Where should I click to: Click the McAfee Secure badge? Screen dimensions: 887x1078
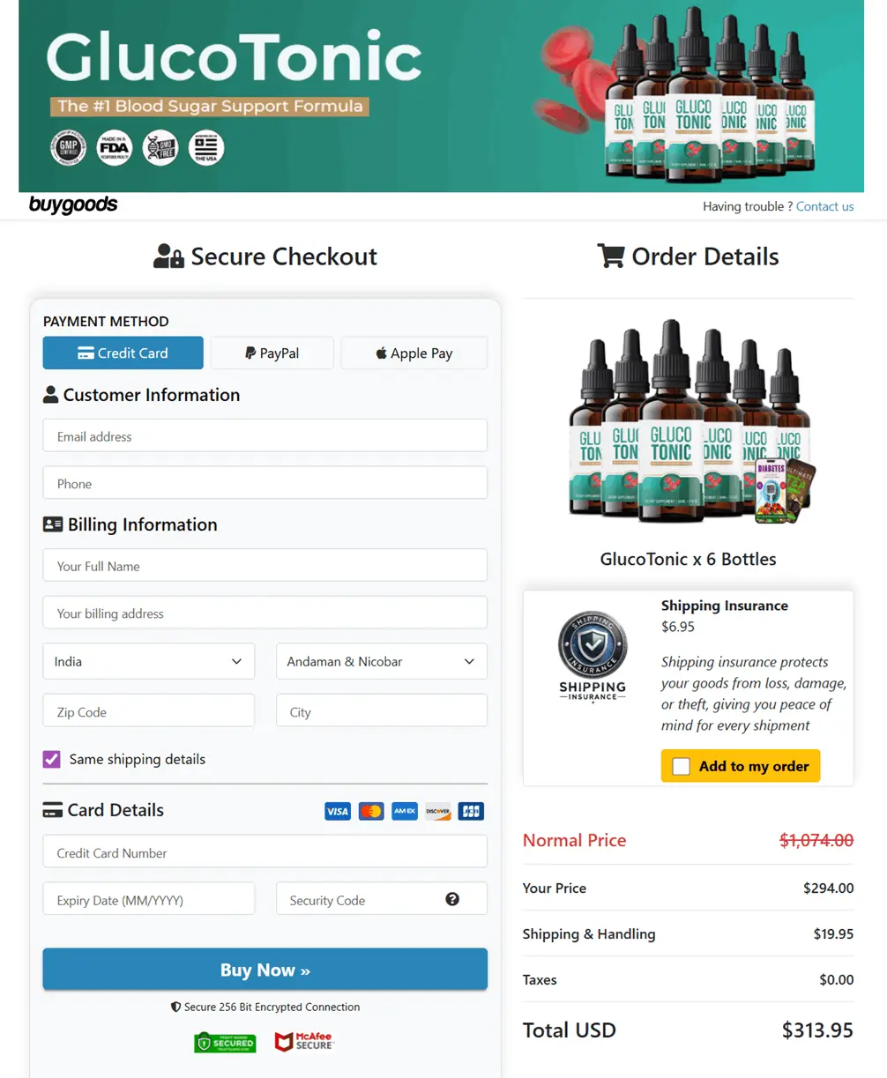pos(304,1042)
